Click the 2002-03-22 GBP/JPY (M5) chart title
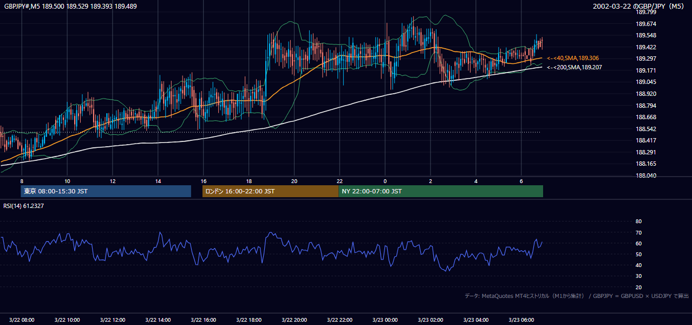Image resolution: width=692 pixels, height=325 pixels. [639, 6]
